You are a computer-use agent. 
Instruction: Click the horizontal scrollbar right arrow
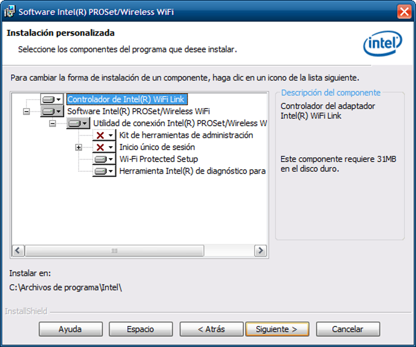click(x=260, y=250)
